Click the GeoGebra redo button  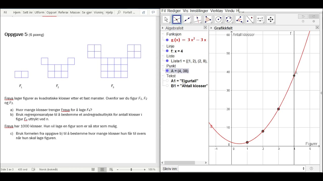pos(314,16)
